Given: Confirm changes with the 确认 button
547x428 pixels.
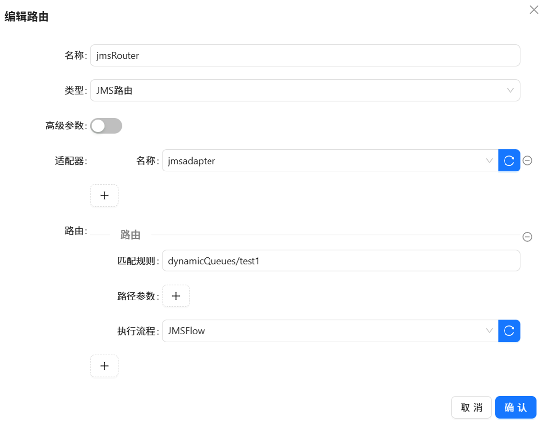Looking at the screenshot, I should click(515, 407).
